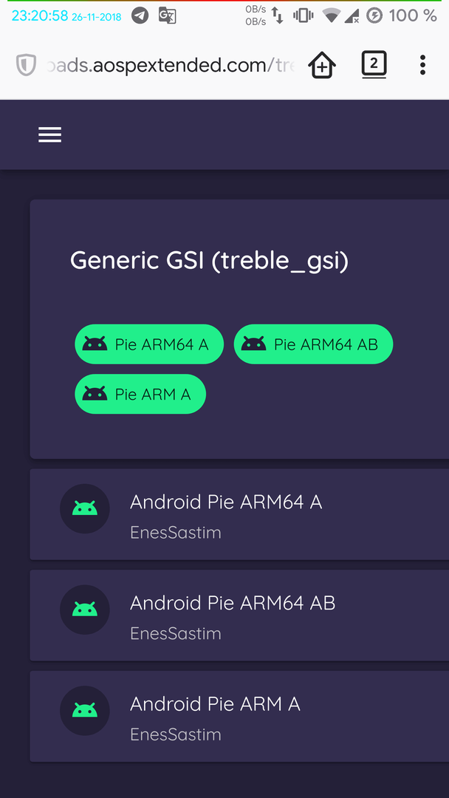This screenshot has height=798, width=449.
Task: Select the Pie ARM64 AB green chip
Action: point(313,344)
